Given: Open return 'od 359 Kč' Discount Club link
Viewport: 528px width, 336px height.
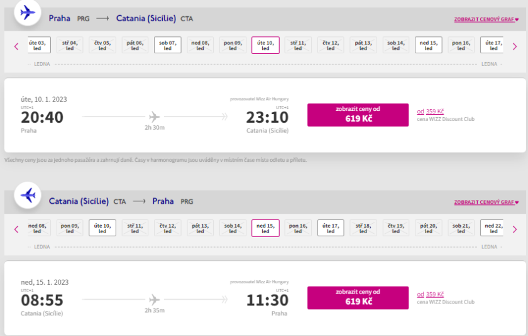Looking at the screenshot, I should click(431, 295).
